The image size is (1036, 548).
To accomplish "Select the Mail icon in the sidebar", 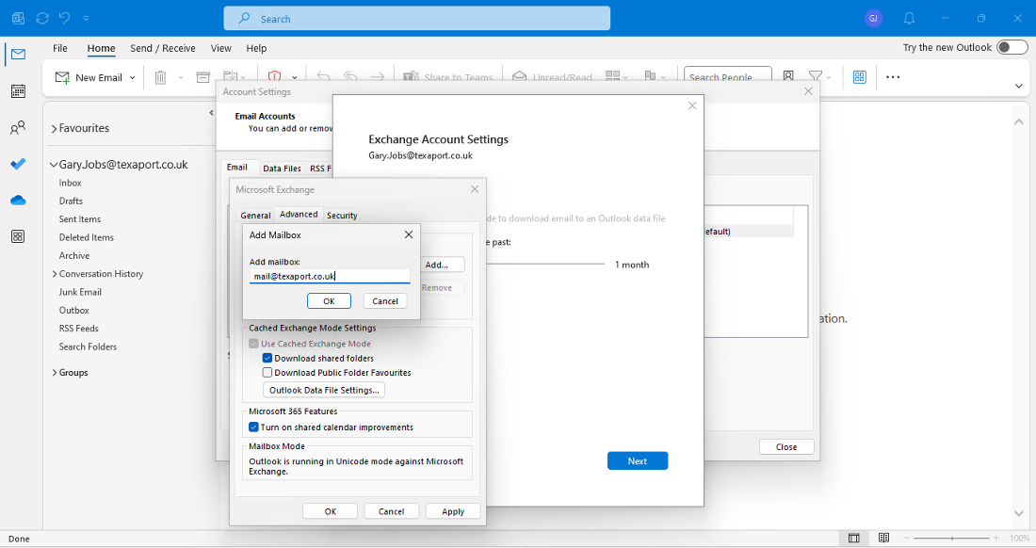I will tap(18, 54).
